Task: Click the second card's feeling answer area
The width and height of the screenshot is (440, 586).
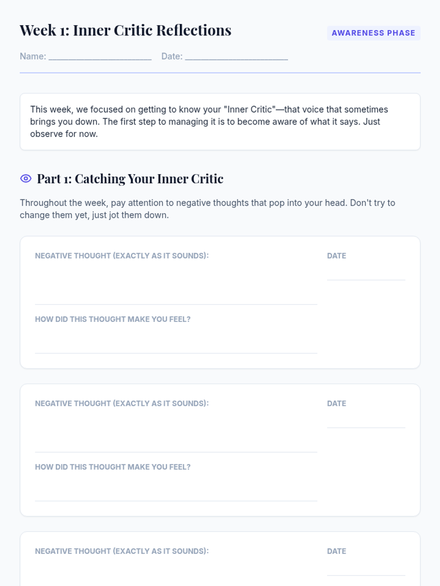Action: pos(176,488)
